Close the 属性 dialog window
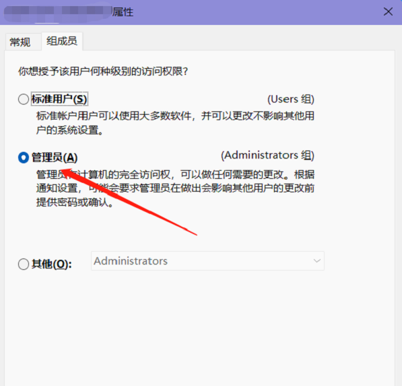The image size is (402, 386). click(x=388, y=11)
